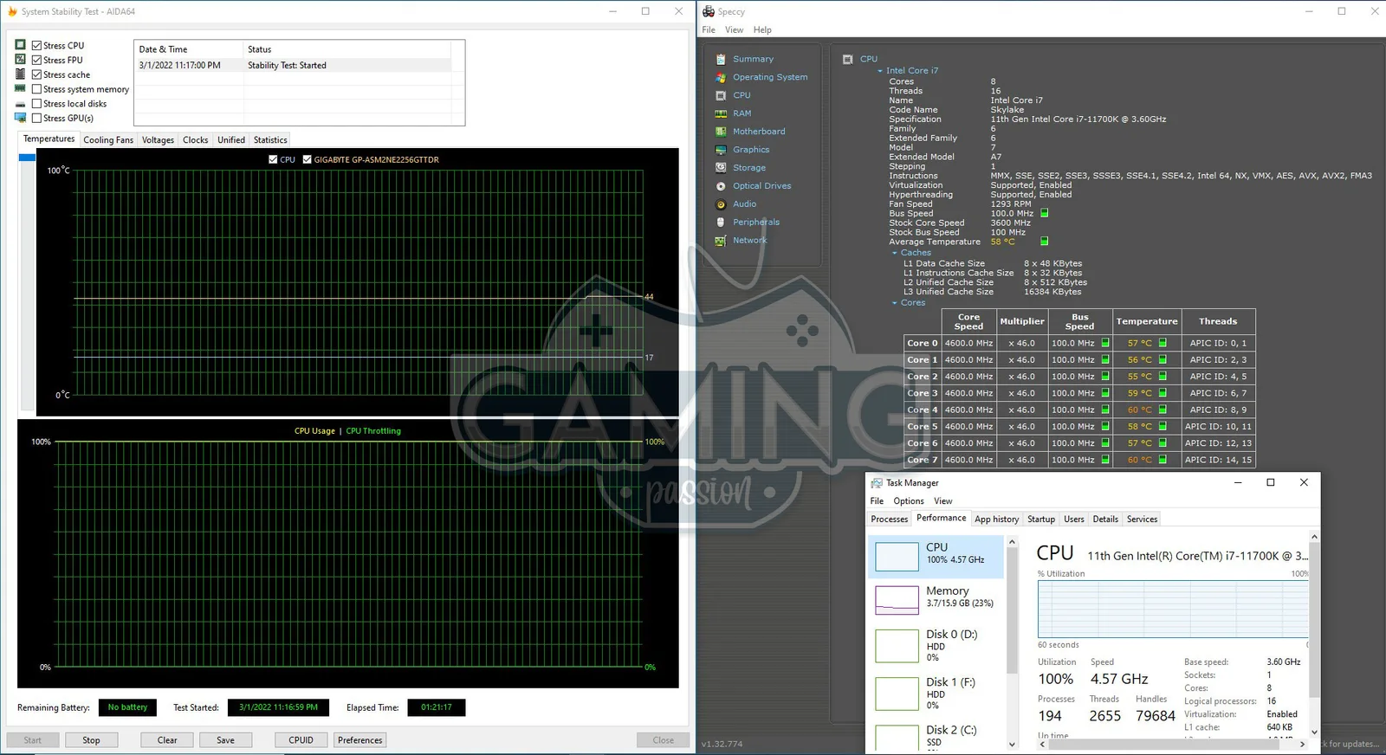Click the CPU header icon in Speccy panel
The height and width of the screenshot is (755, 1386).
point(847,59)
